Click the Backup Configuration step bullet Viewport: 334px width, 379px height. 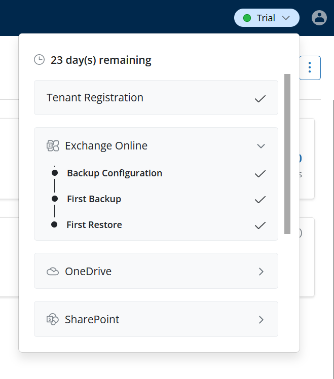[x=55, y=173]
